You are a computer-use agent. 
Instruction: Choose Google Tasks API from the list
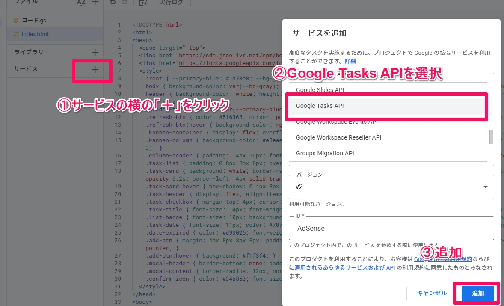[x=388, y=106]
